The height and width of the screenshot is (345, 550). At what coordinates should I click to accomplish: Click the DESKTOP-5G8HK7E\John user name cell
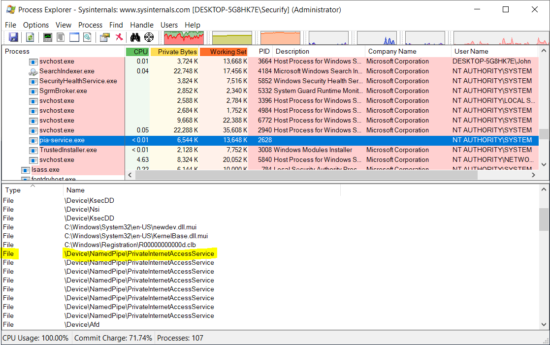coord(491,62)
